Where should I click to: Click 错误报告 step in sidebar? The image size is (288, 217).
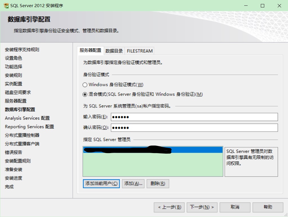(13, 152)
